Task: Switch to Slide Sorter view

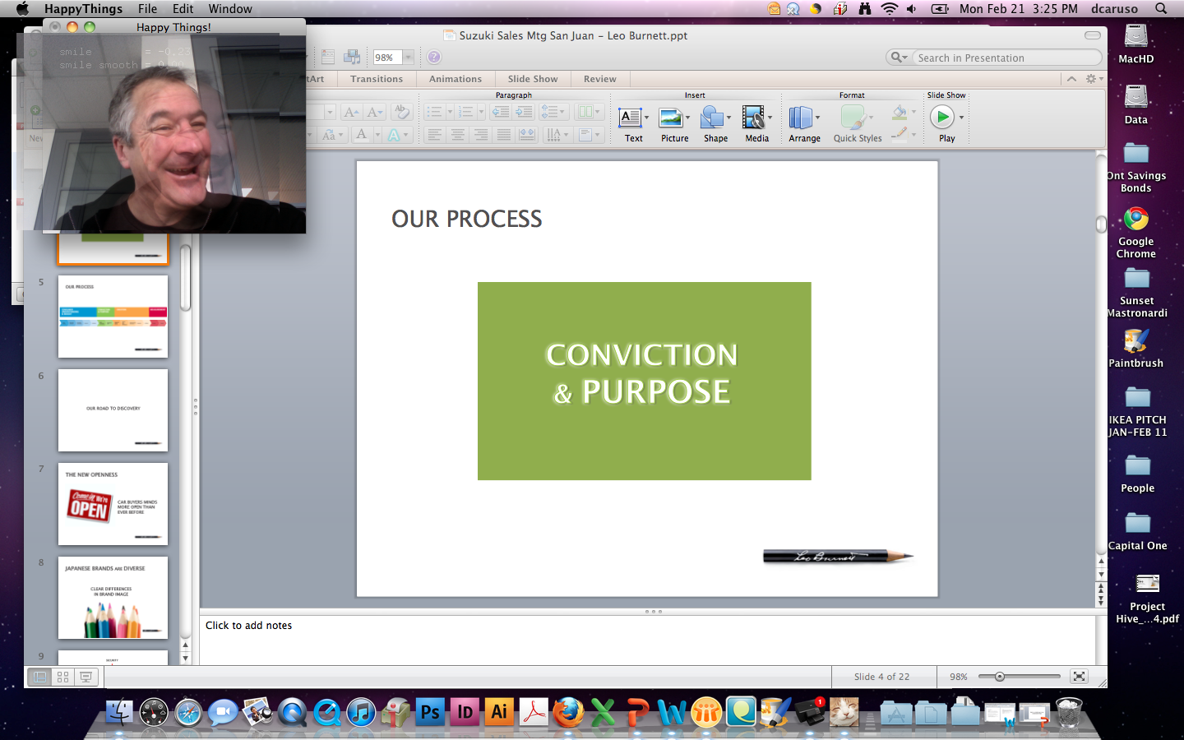Action: click(62, 677)
